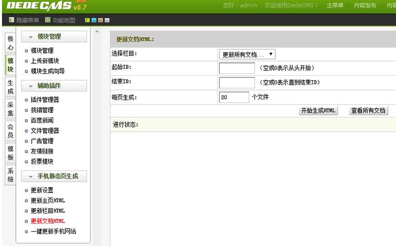Open 文件管理器 in the sidebar

(45, 131)
